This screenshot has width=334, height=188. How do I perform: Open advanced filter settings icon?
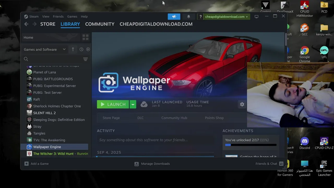[x=85, y=59]
